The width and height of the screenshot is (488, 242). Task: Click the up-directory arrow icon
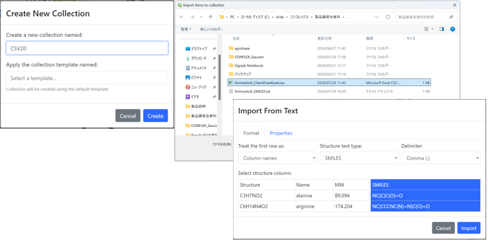click(210, 17)
